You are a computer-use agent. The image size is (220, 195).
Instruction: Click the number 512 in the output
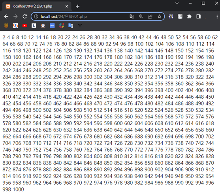(98, 110)
